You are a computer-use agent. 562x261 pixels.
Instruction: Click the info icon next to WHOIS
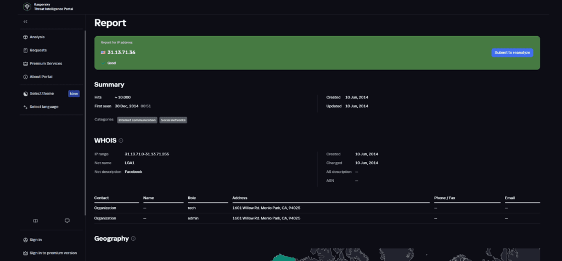[121, 141]
